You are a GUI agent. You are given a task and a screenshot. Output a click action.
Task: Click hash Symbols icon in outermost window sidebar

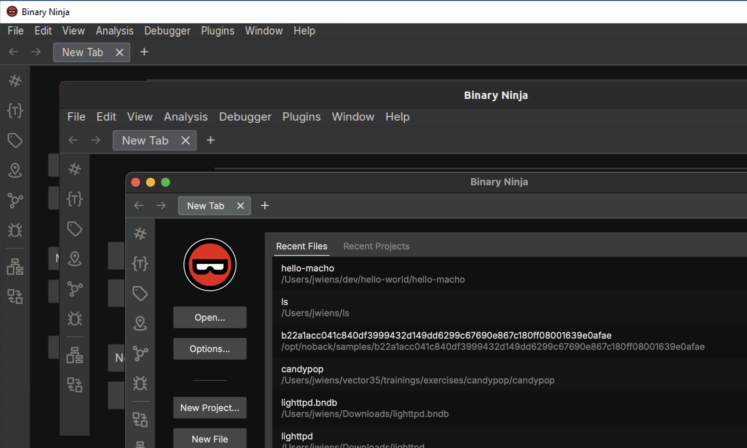15,81
